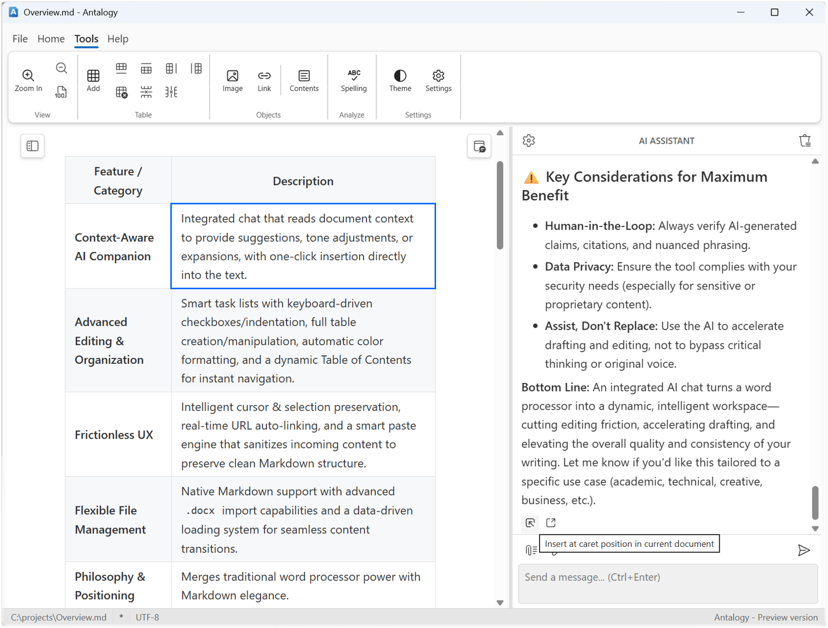Click the AI ASSISTANT panel title

point(666,141)
